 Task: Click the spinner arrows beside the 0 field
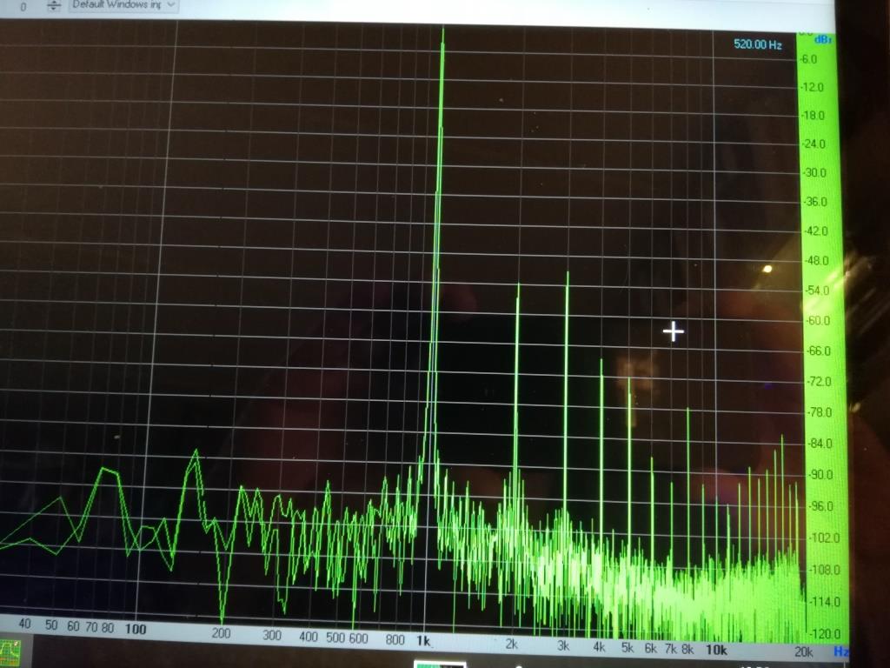53,6
